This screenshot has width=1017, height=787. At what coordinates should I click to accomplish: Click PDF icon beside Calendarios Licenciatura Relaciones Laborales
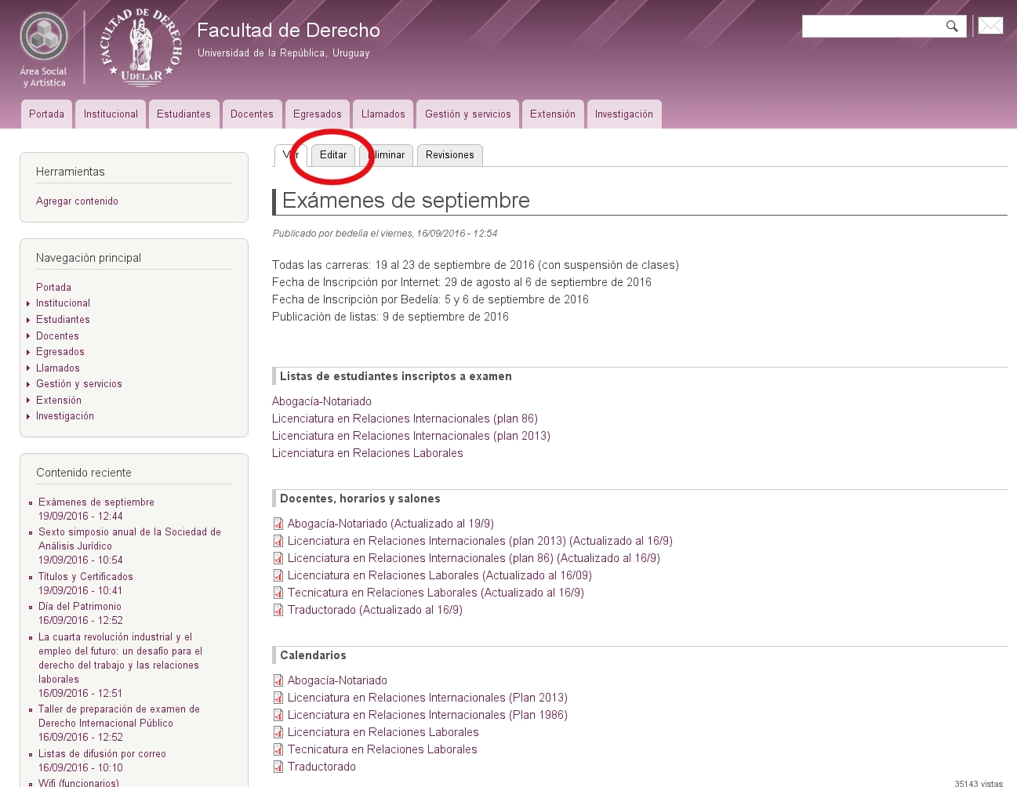278,732
